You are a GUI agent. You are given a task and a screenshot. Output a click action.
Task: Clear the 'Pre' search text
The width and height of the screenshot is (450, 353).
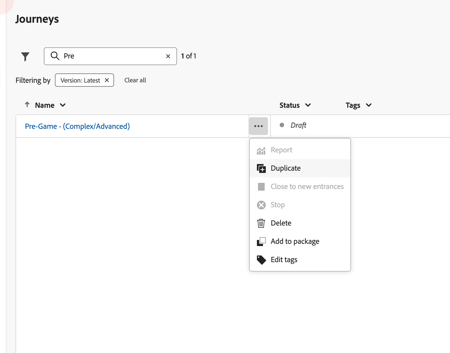[168, 56]
